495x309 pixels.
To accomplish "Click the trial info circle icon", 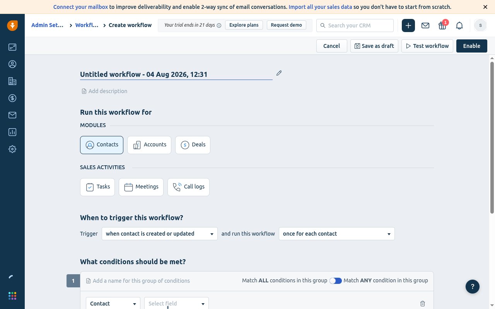I will tap(219, 25).
